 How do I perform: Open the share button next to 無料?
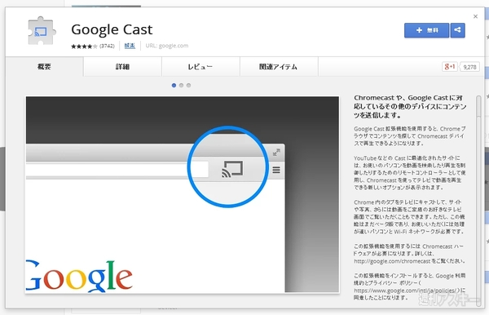(x=457, y=30)
